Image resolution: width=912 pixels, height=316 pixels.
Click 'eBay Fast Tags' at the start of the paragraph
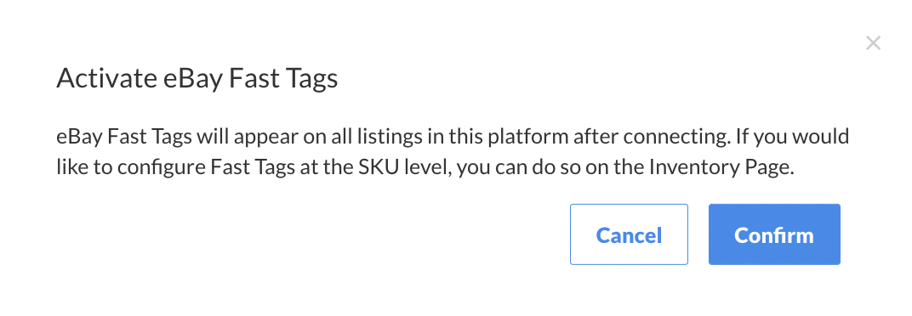click(x=123, y=137)
